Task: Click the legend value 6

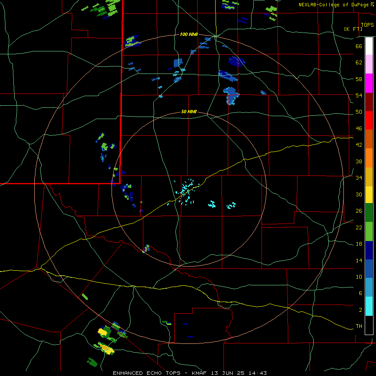Action: pos(361,293)
